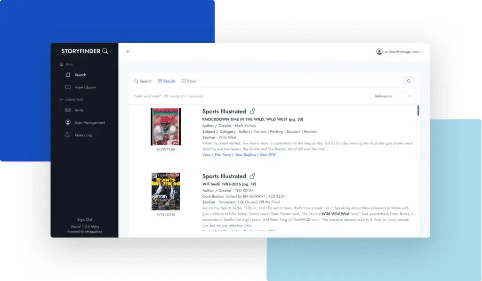
Task: Switch to the Search tab
Action: [x=143, y=81]
